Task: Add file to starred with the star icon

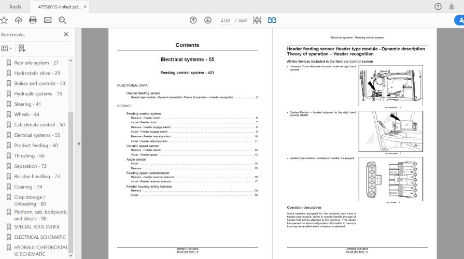Action: point(4,20)
